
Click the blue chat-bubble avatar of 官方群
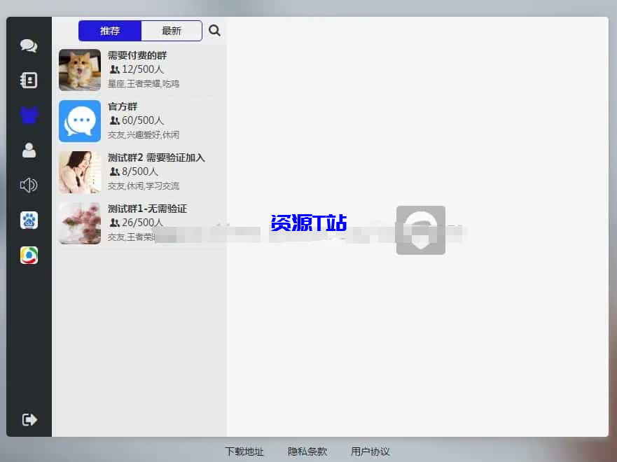coord(79,121)
